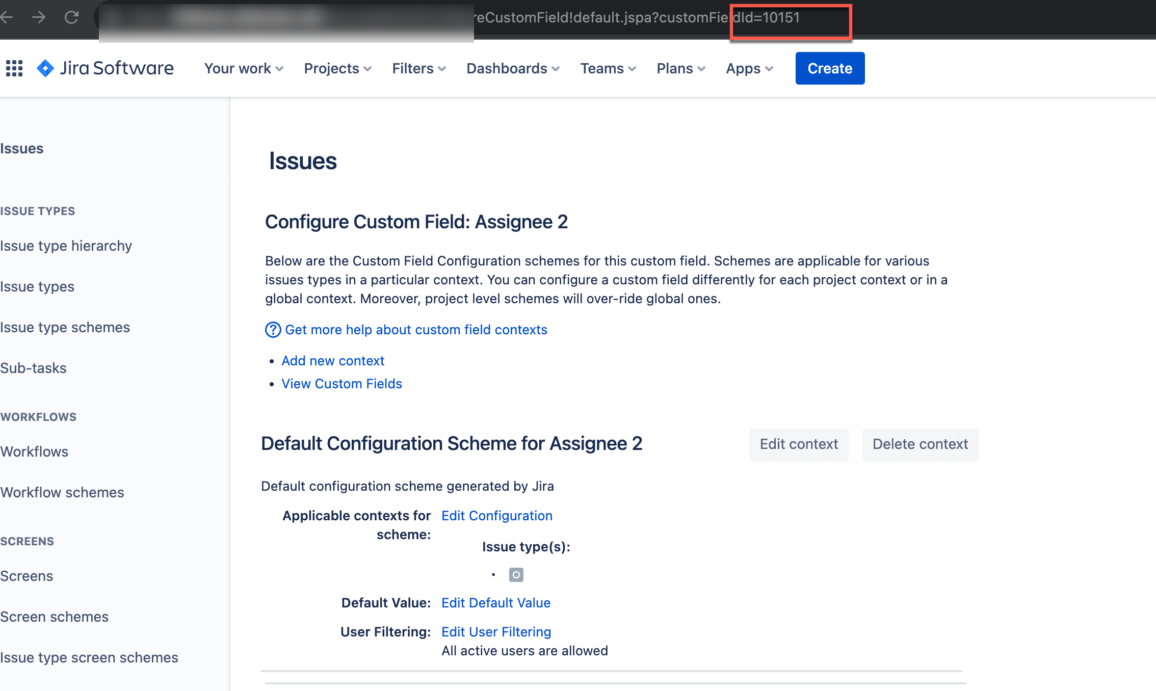This screenshot has width=1156, height=691.
Task: Click the Edit context button
Action: point(799,444)
